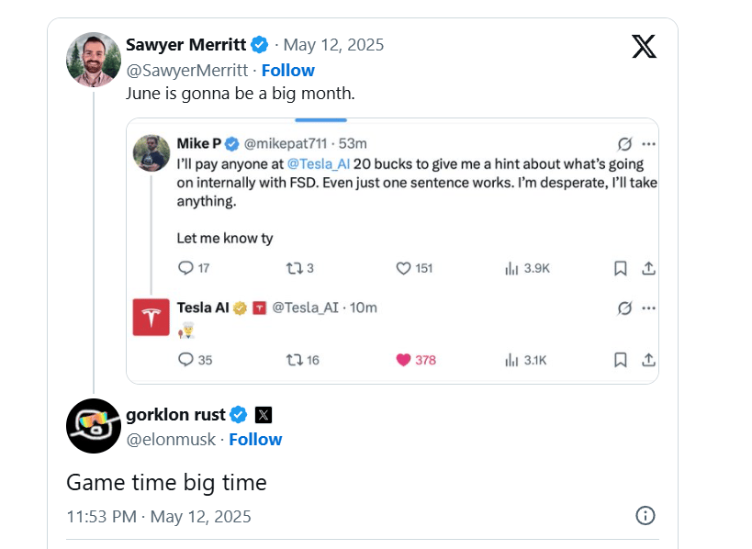Follow @SawyerMerritt
Viewport: 752px width, 549px height.
[287, 70]
